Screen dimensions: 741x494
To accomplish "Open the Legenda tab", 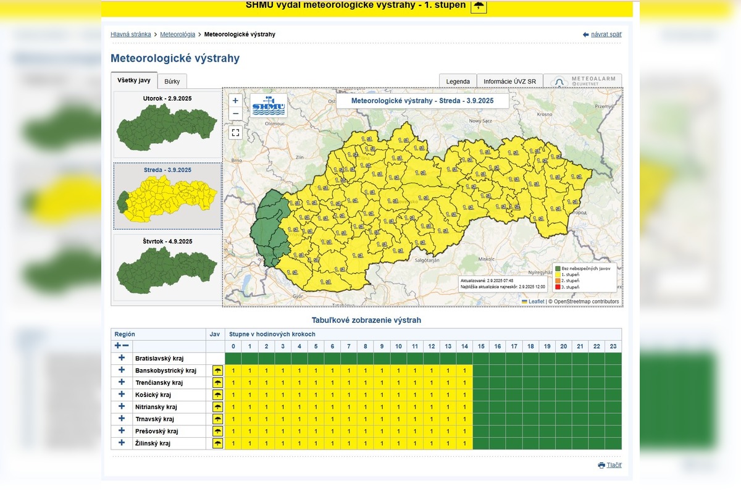I will (x=458, y=82).
